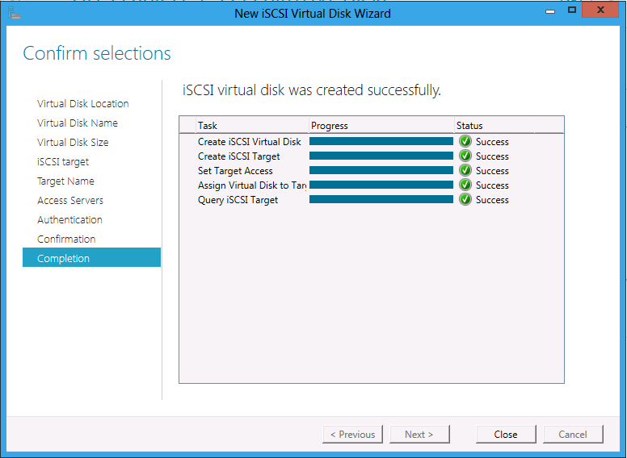Screen dimensions: 627x458
Task: Select the Virtual Disk Size step
Action: pos(73,143)
